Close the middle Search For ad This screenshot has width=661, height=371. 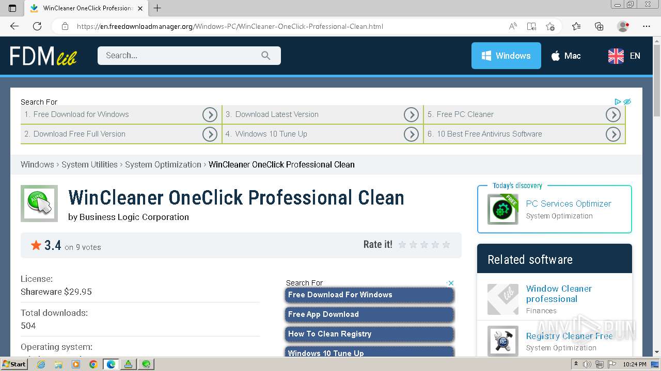point(451,283)
